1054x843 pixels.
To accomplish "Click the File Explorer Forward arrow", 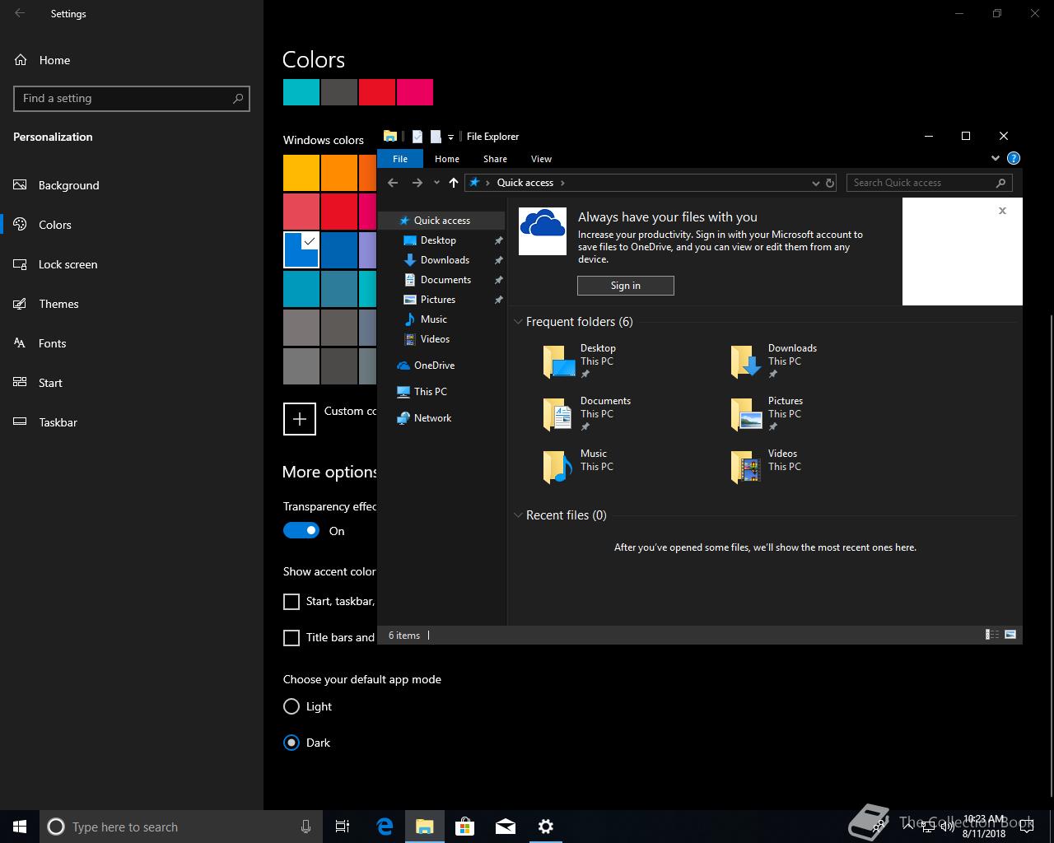I will (417, 183).
